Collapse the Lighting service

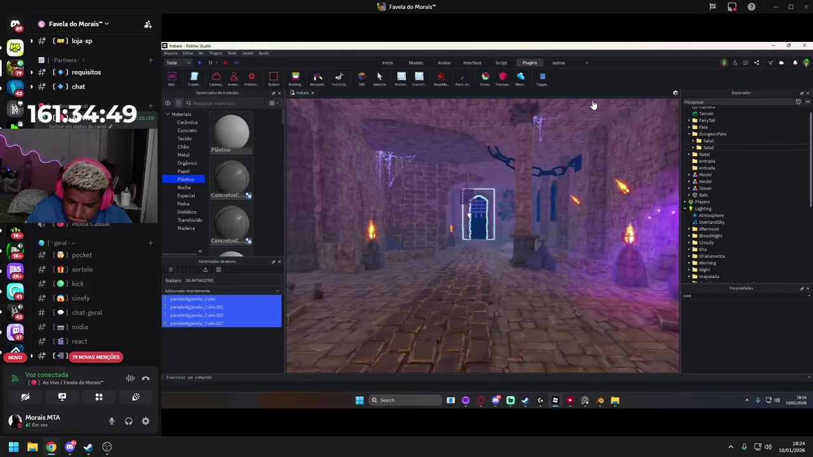point(685,209)
